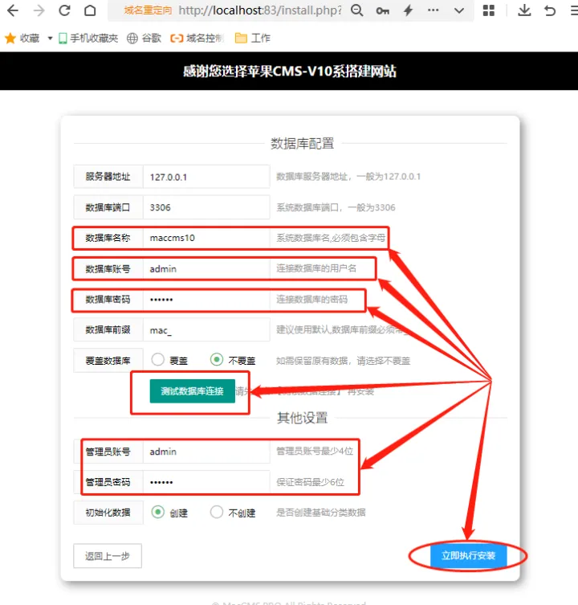Image resolution: width=578 pixels, height=605 pixels.
Task: Click the 域名重定向 label in address bar
Action: pos(148,10)
